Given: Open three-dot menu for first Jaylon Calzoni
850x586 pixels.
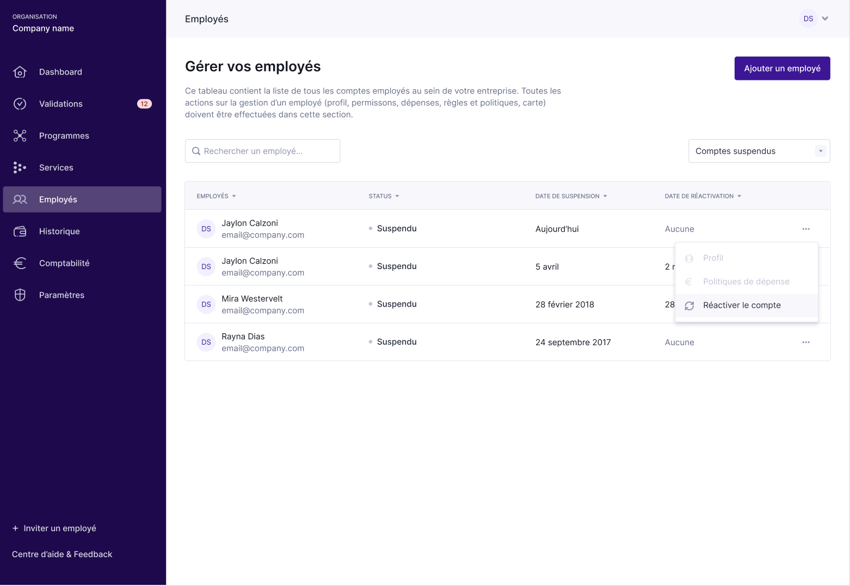Looking at the screenshot, I should click(x=806, y=229).
